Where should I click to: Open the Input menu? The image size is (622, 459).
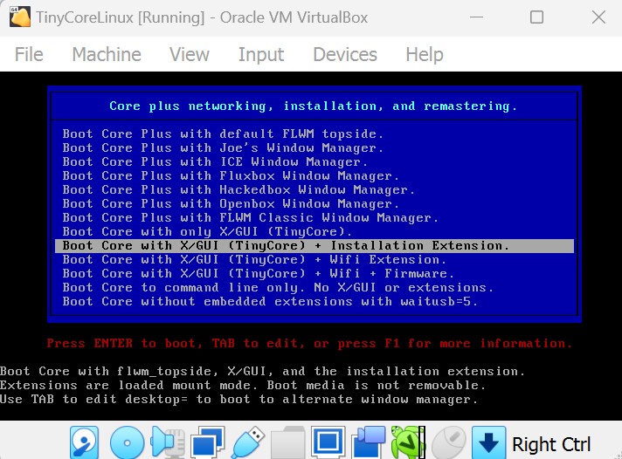tap(260, 54)
